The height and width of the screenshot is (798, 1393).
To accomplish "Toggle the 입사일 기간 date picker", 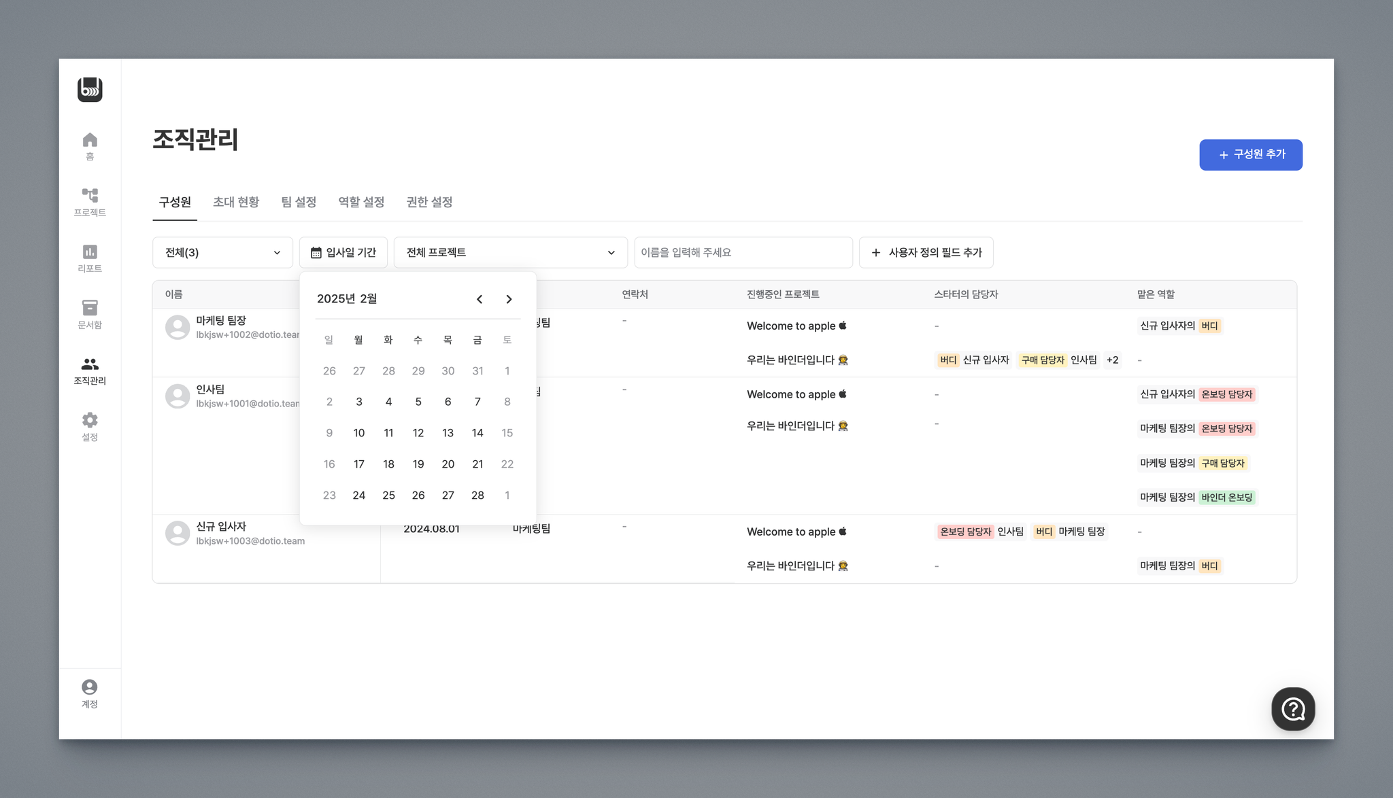I will click(343, 252).
